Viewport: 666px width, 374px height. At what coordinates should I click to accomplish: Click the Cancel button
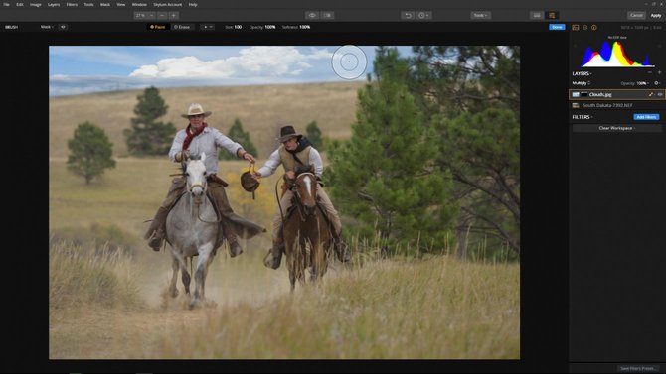(x=636, y=15)
